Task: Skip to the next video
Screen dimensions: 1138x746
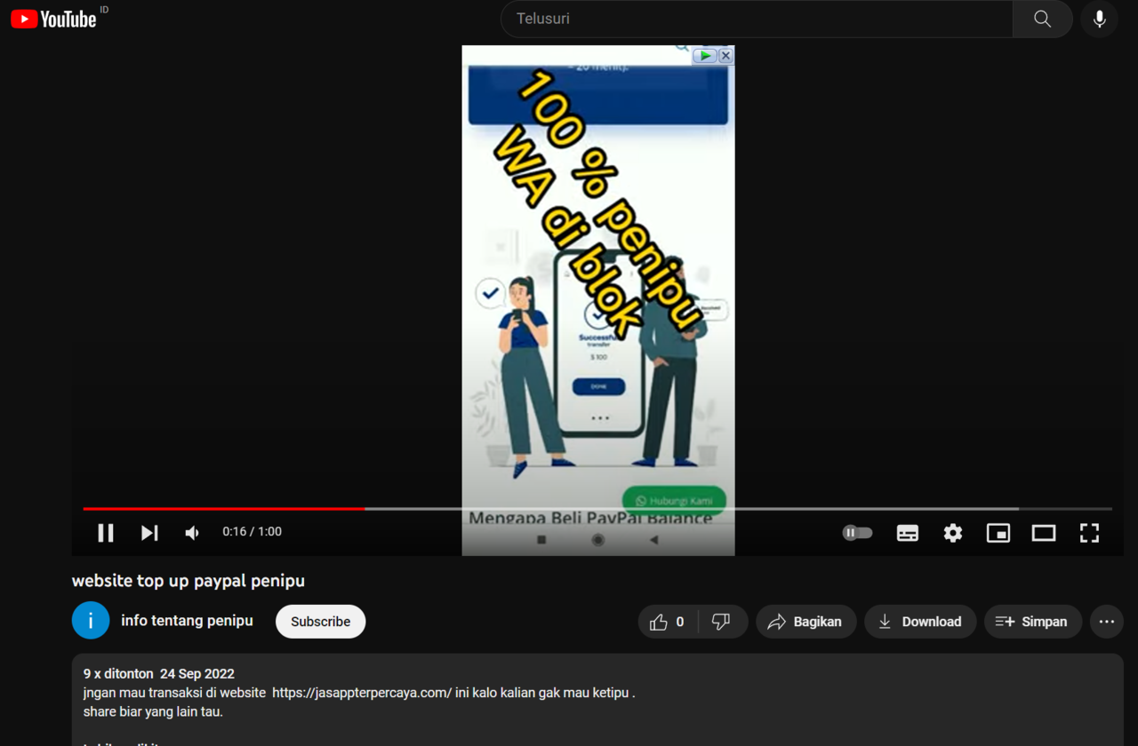Action: [x=149, y=533]
